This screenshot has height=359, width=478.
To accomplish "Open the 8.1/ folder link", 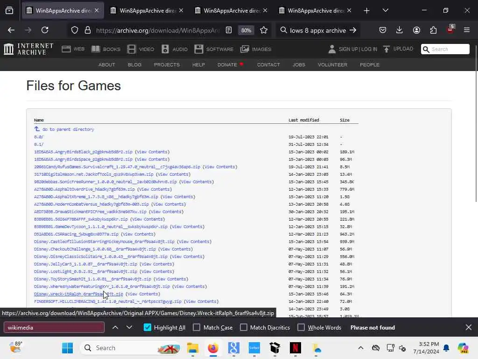I will [x=39, y=144].
